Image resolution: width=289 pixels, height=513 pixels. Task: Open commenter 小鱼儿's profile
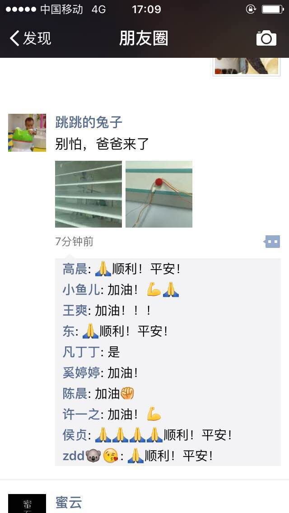click(81, 290)
